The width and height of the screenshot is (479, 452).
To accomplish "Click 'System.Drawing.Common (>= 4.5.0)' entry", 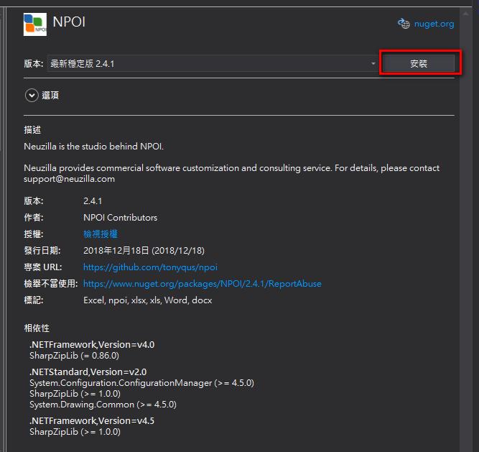I will coord(103,405).
